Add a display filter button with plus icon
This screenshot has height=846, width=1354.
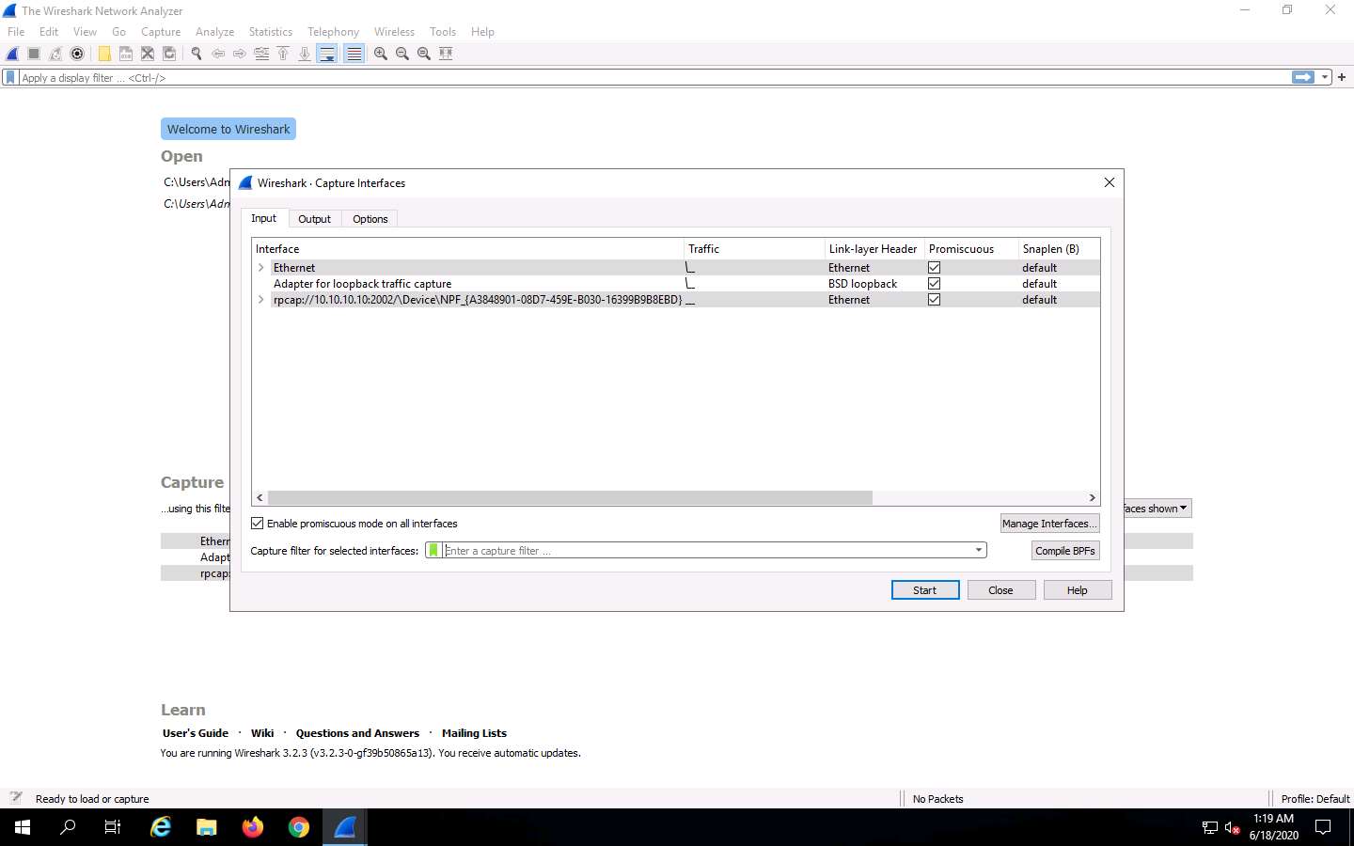pyautogui.click(x=1342, y=77)
